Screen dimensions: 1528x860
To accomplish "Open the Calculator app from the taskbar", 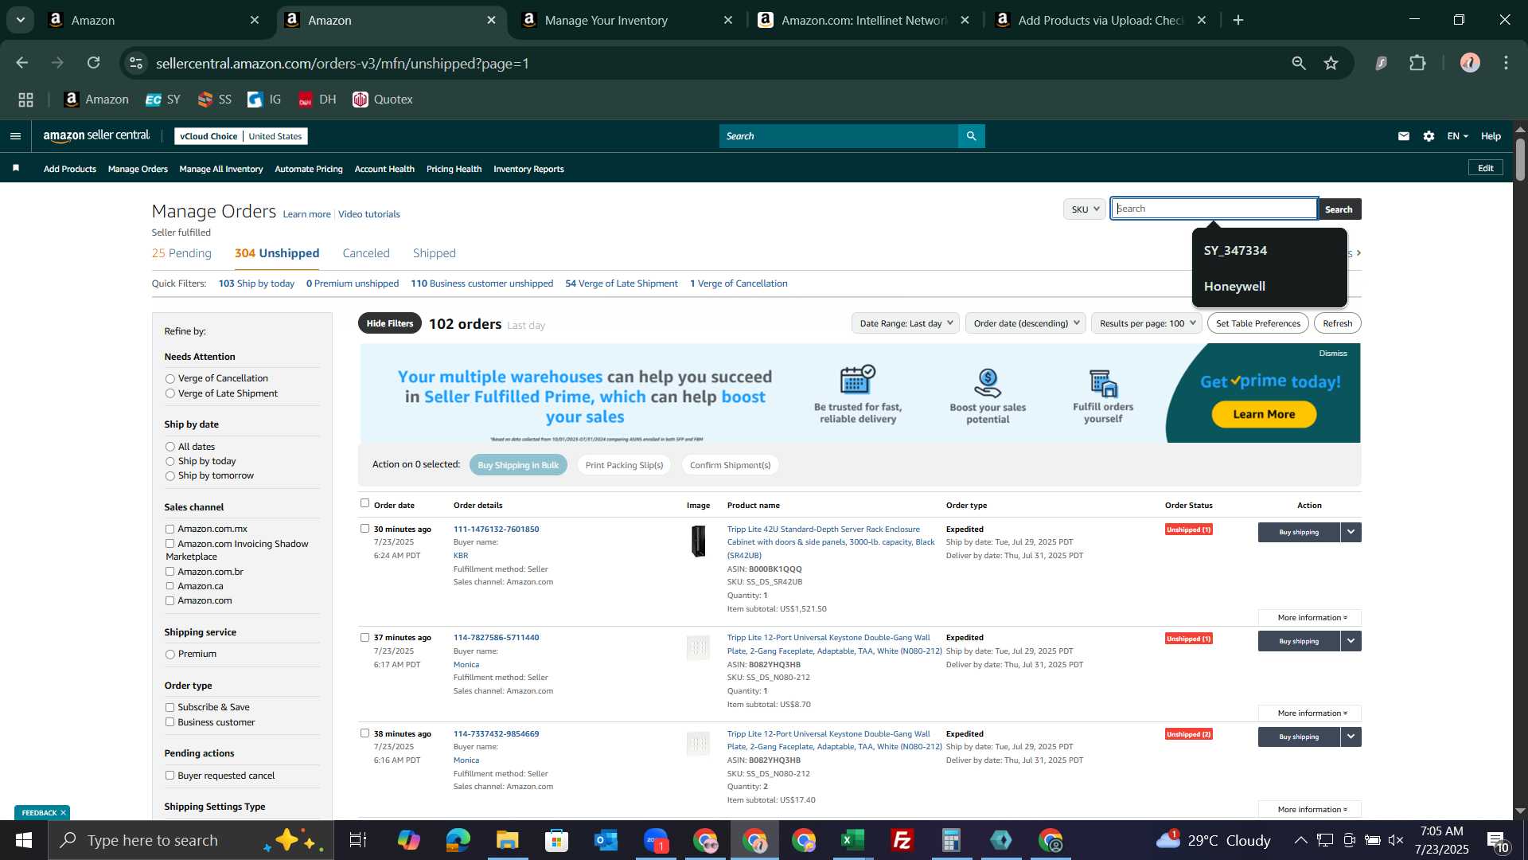I will coord(952,840).
